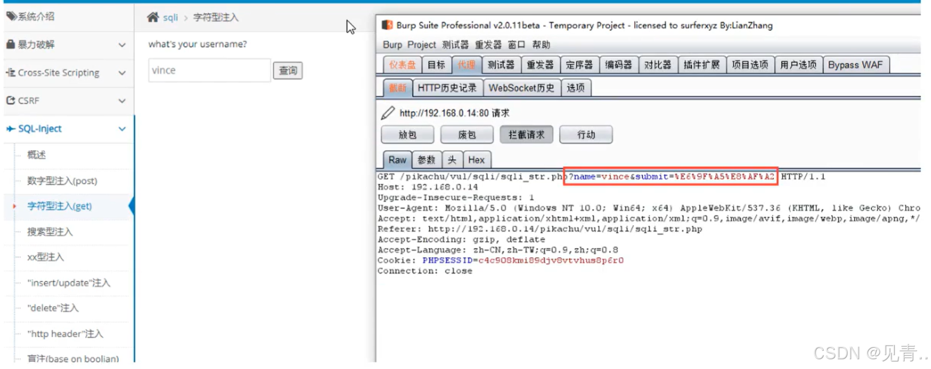
Task: Click the CSRF sidebar icon
Action: (10, 100)
